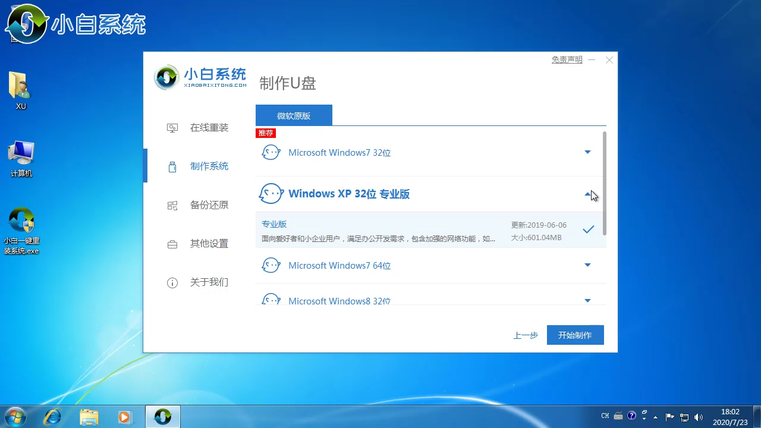Screen dimensions: 761x428
Task: Open Internet Explorer from the taskbar
Action: pos(52,417)
